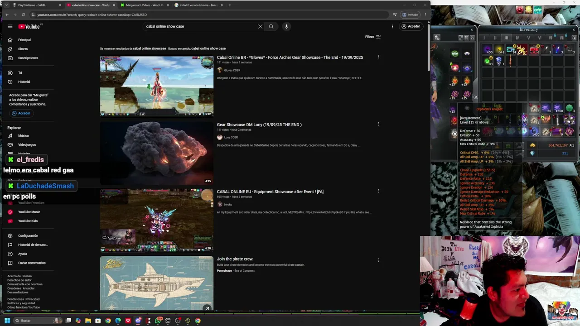
Task: Open more options for CABAL ONLINE EU video
Action: tap(378, 191)
